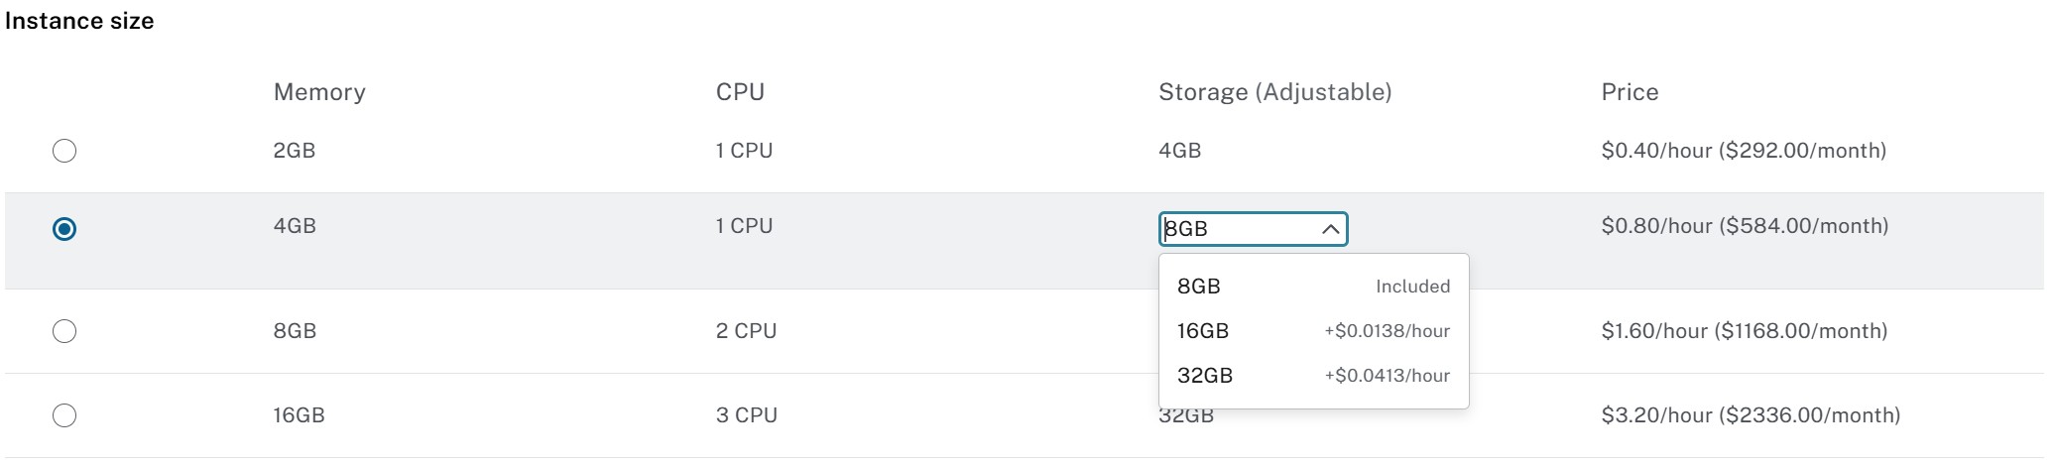Click the Storage (Adjustable) column header
This screenshot has width=2053, height=464.
point(1274,92)
